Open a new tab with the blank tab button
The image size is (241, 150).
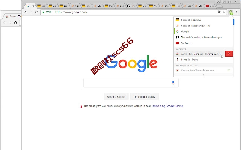pyautogui.click(x=219, y=6)
